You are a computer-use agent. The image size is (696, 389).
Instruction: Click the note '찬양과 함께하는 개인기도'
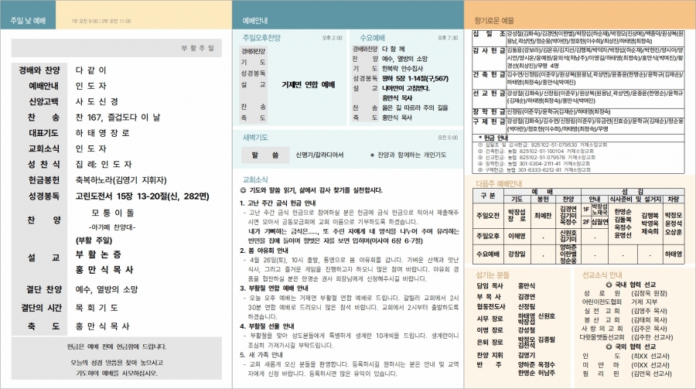click(x=412, y=155)
